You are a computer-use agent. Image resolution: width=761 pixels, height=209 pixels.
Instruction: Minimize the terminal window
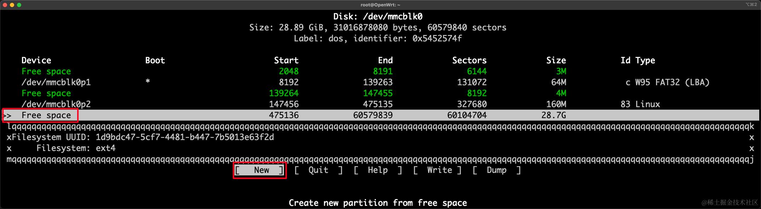click(x=12, y=5)
